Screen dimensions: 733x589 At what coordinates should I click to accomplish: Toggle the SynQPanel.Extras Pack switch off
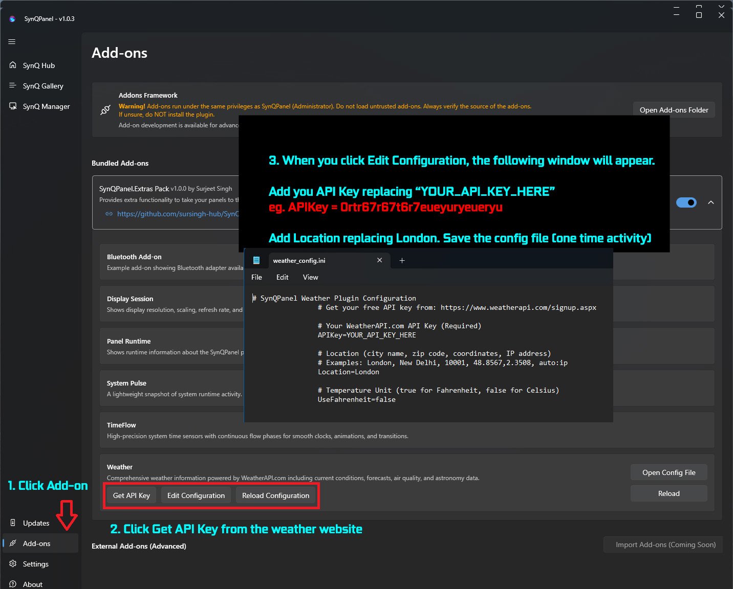click(686, 202)
